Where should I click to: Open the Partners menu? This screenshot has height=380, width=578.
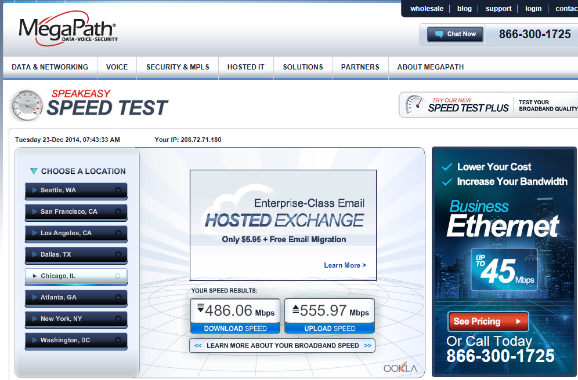pyautogui.click(x=360, y=67)
